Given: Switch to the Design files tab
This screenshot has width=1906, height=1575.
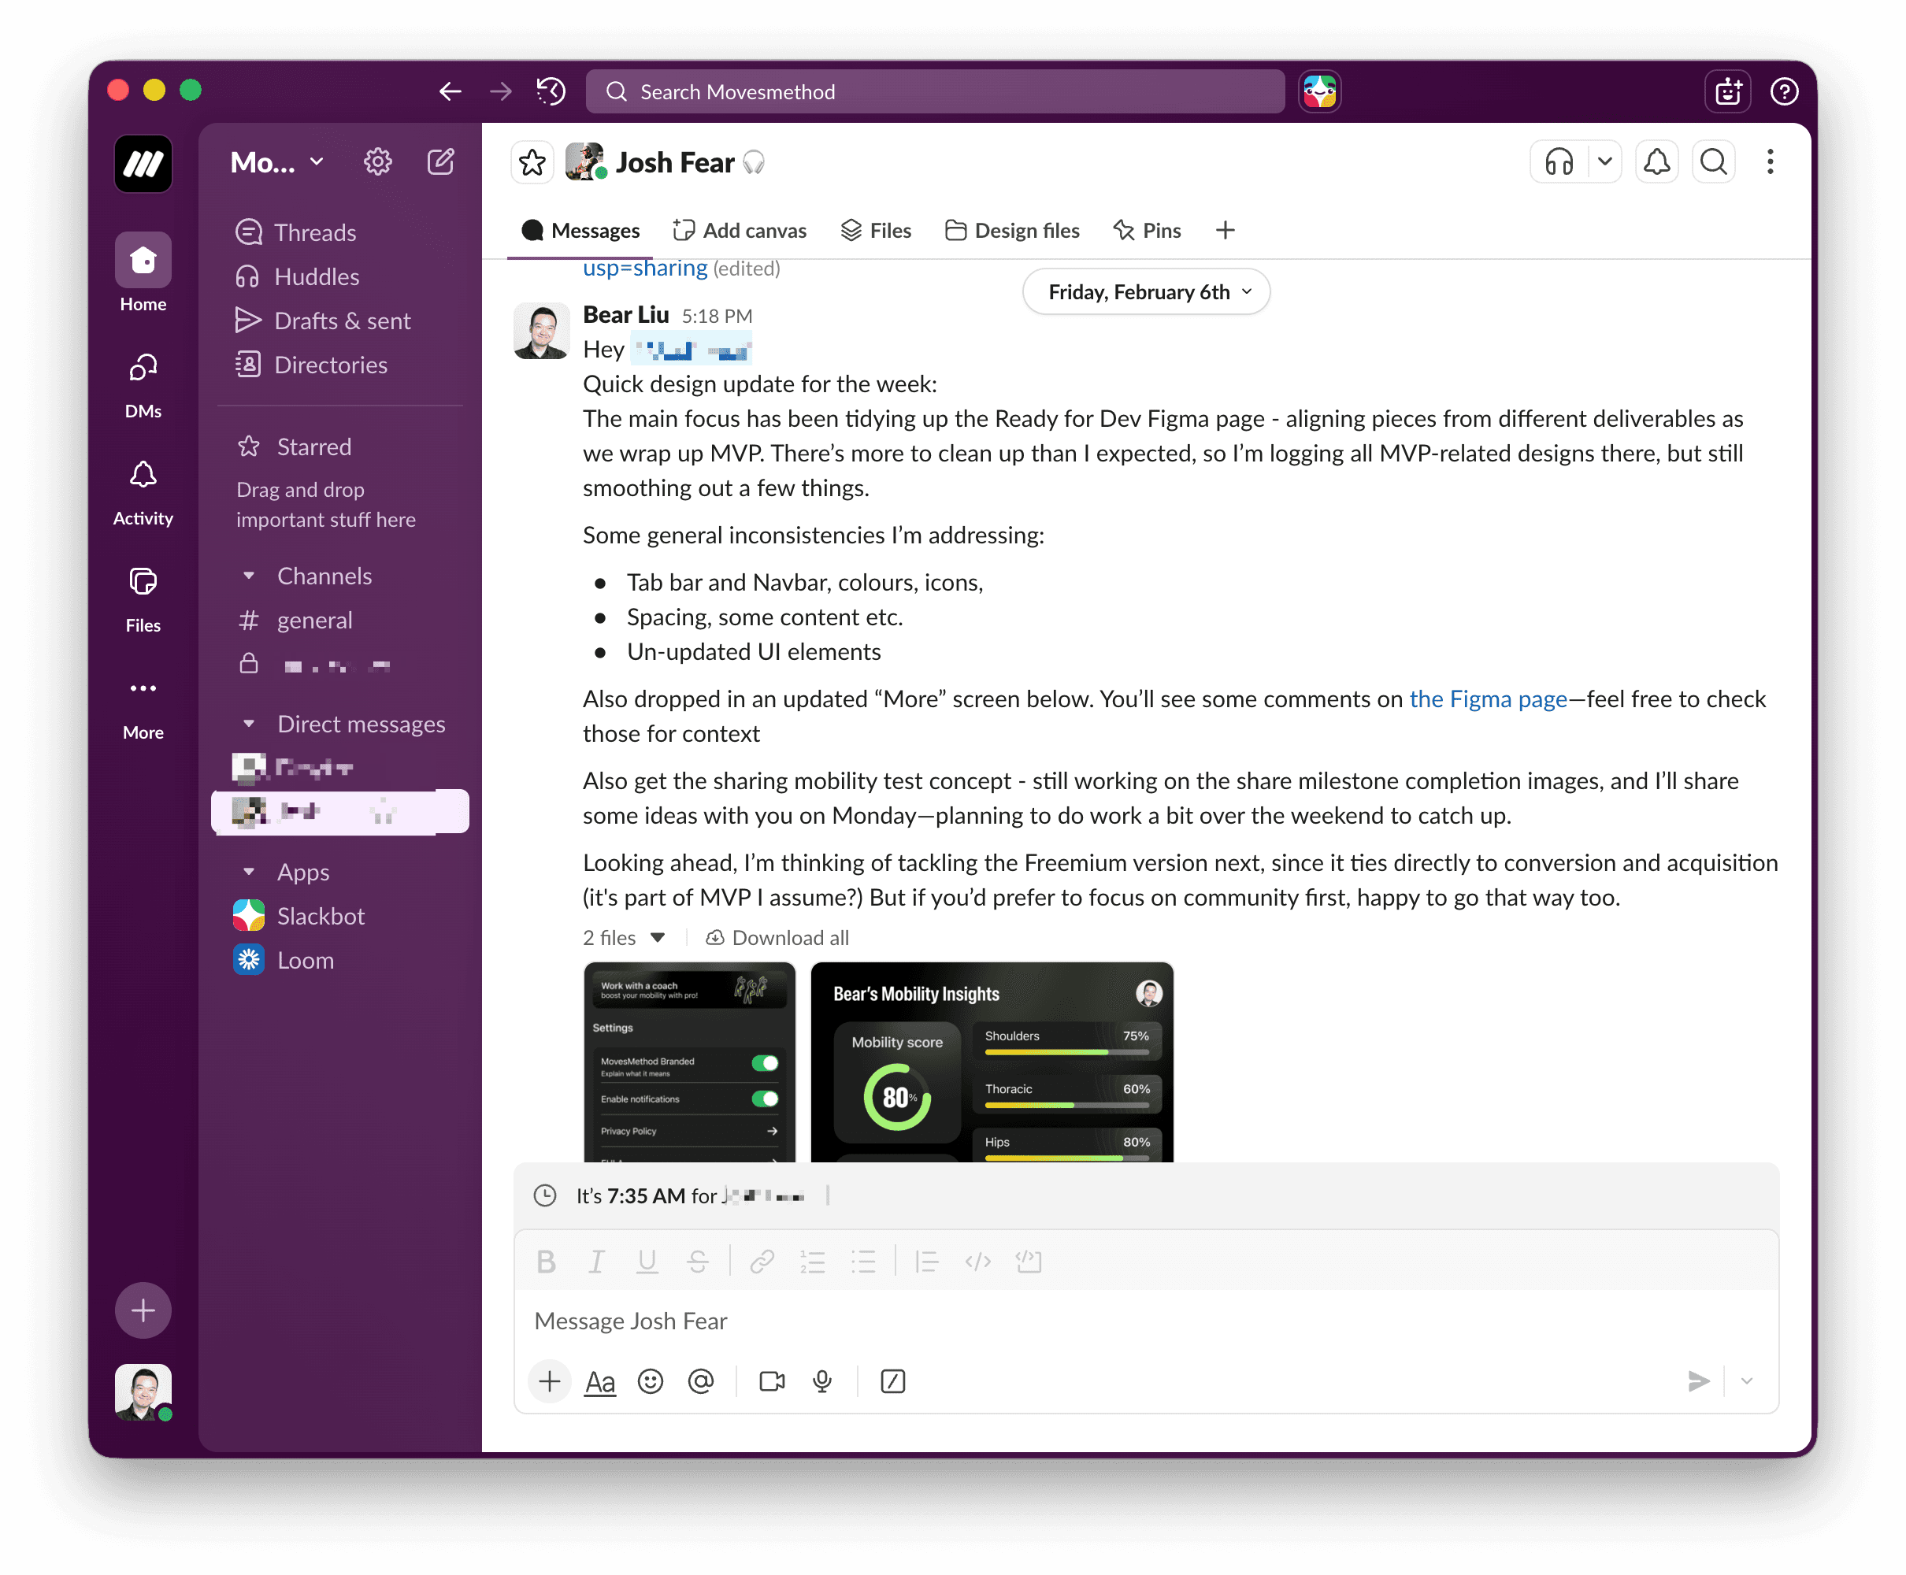Looking at the screenshot, I should pyautogui.click(x=1012, y=231).
